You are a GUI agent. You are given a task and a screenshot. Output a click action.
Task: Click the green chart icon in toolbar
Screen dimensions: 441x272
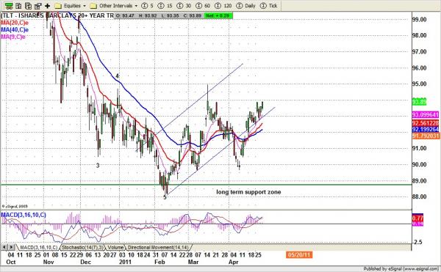[9, 5]
